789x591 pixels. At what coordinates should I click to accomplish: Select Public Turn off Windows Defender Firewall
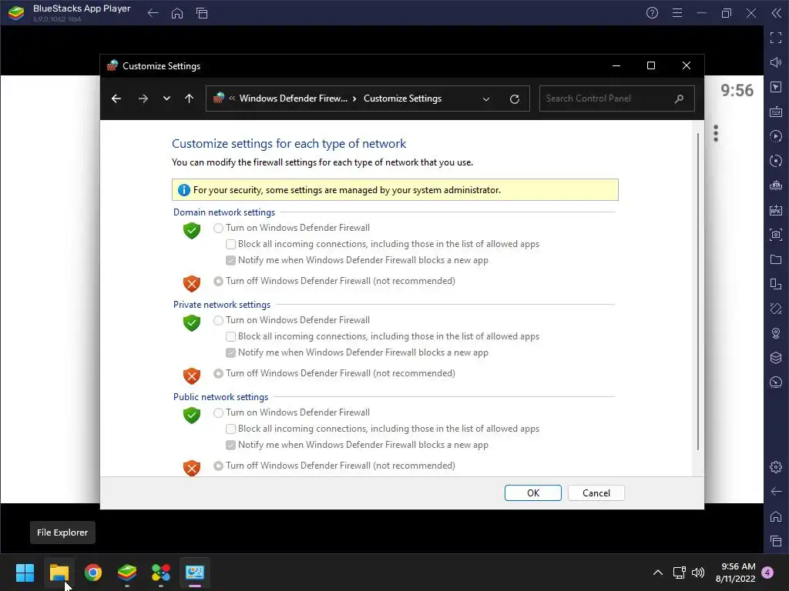pos(218,466)
